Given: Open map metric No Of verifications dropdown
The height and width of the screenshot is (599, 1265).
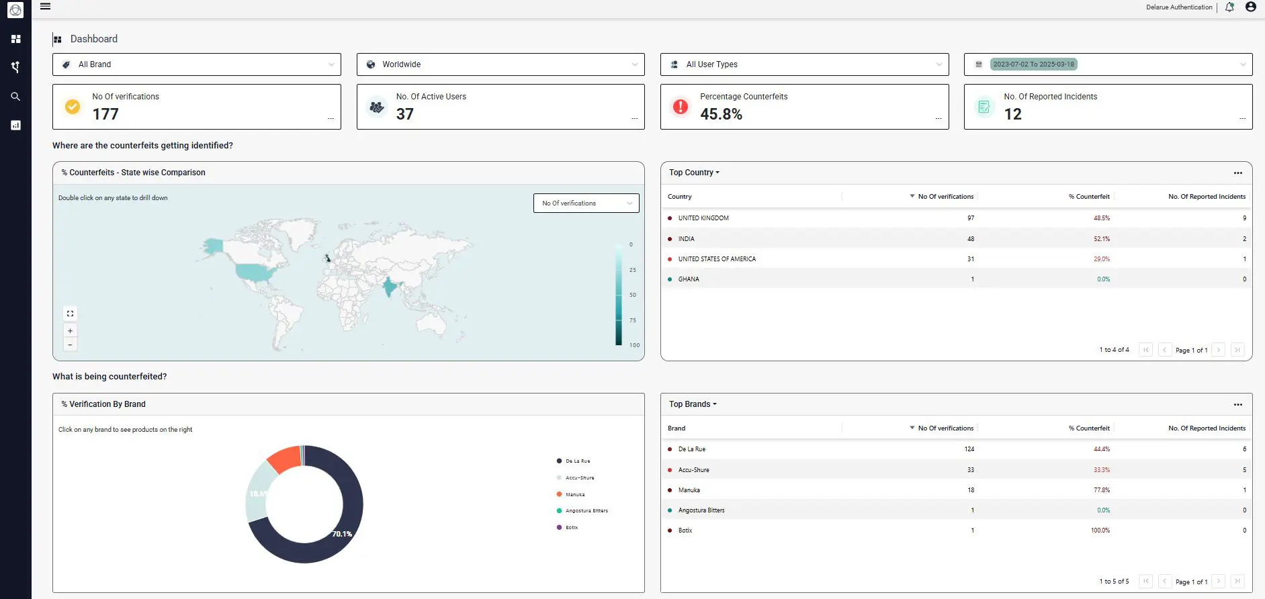Looking at the screenshot, I should (586, 203).
